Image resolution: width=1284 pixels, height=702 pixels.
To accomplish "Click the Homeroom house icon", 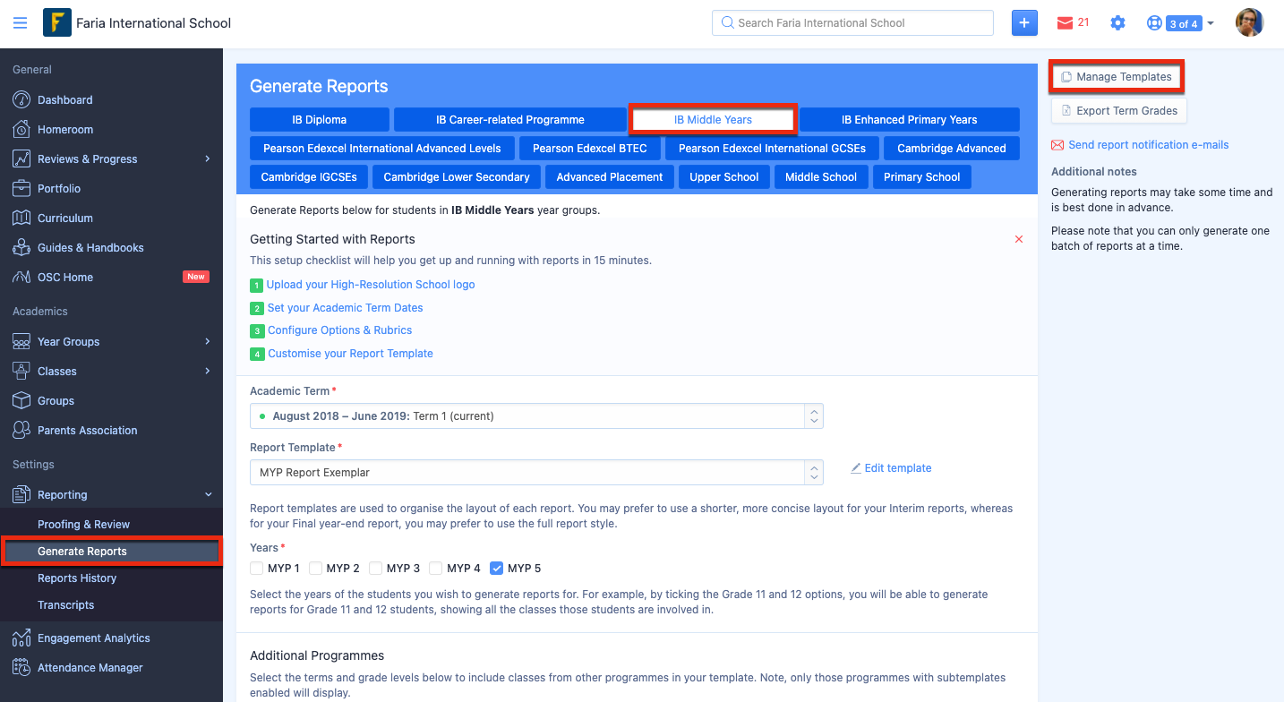I will [x=21, y=129].
